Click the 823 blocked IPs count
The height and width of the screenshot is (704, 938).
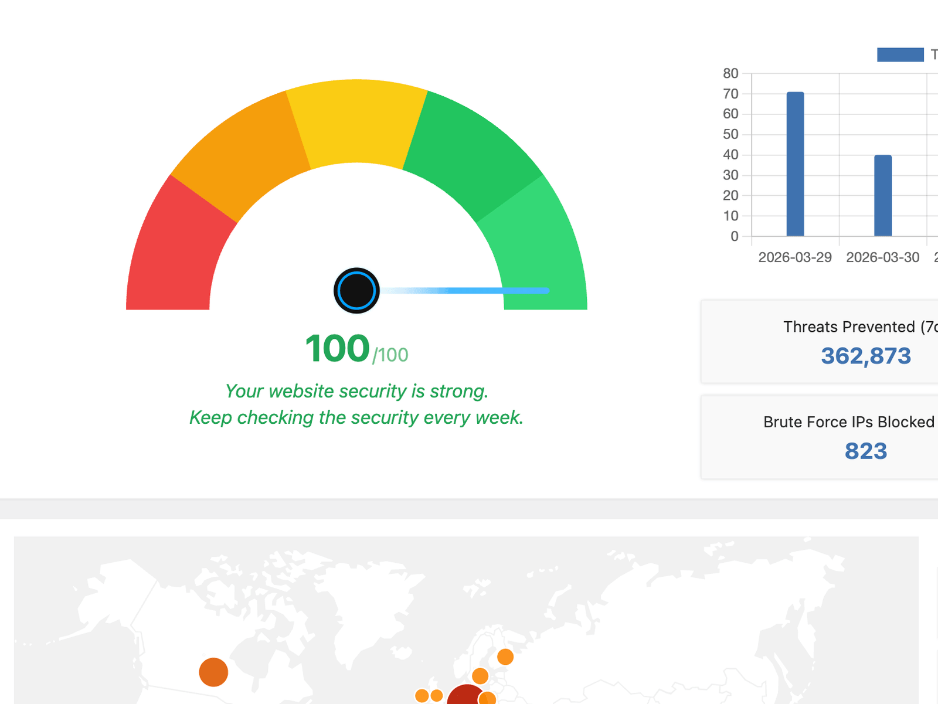point(866,451)
